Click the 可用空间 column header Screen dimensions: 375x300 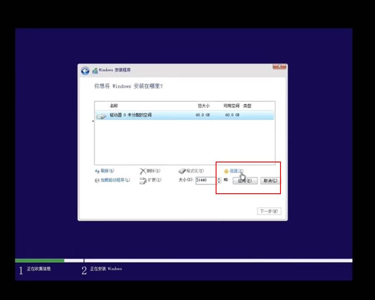pos(231,106)
